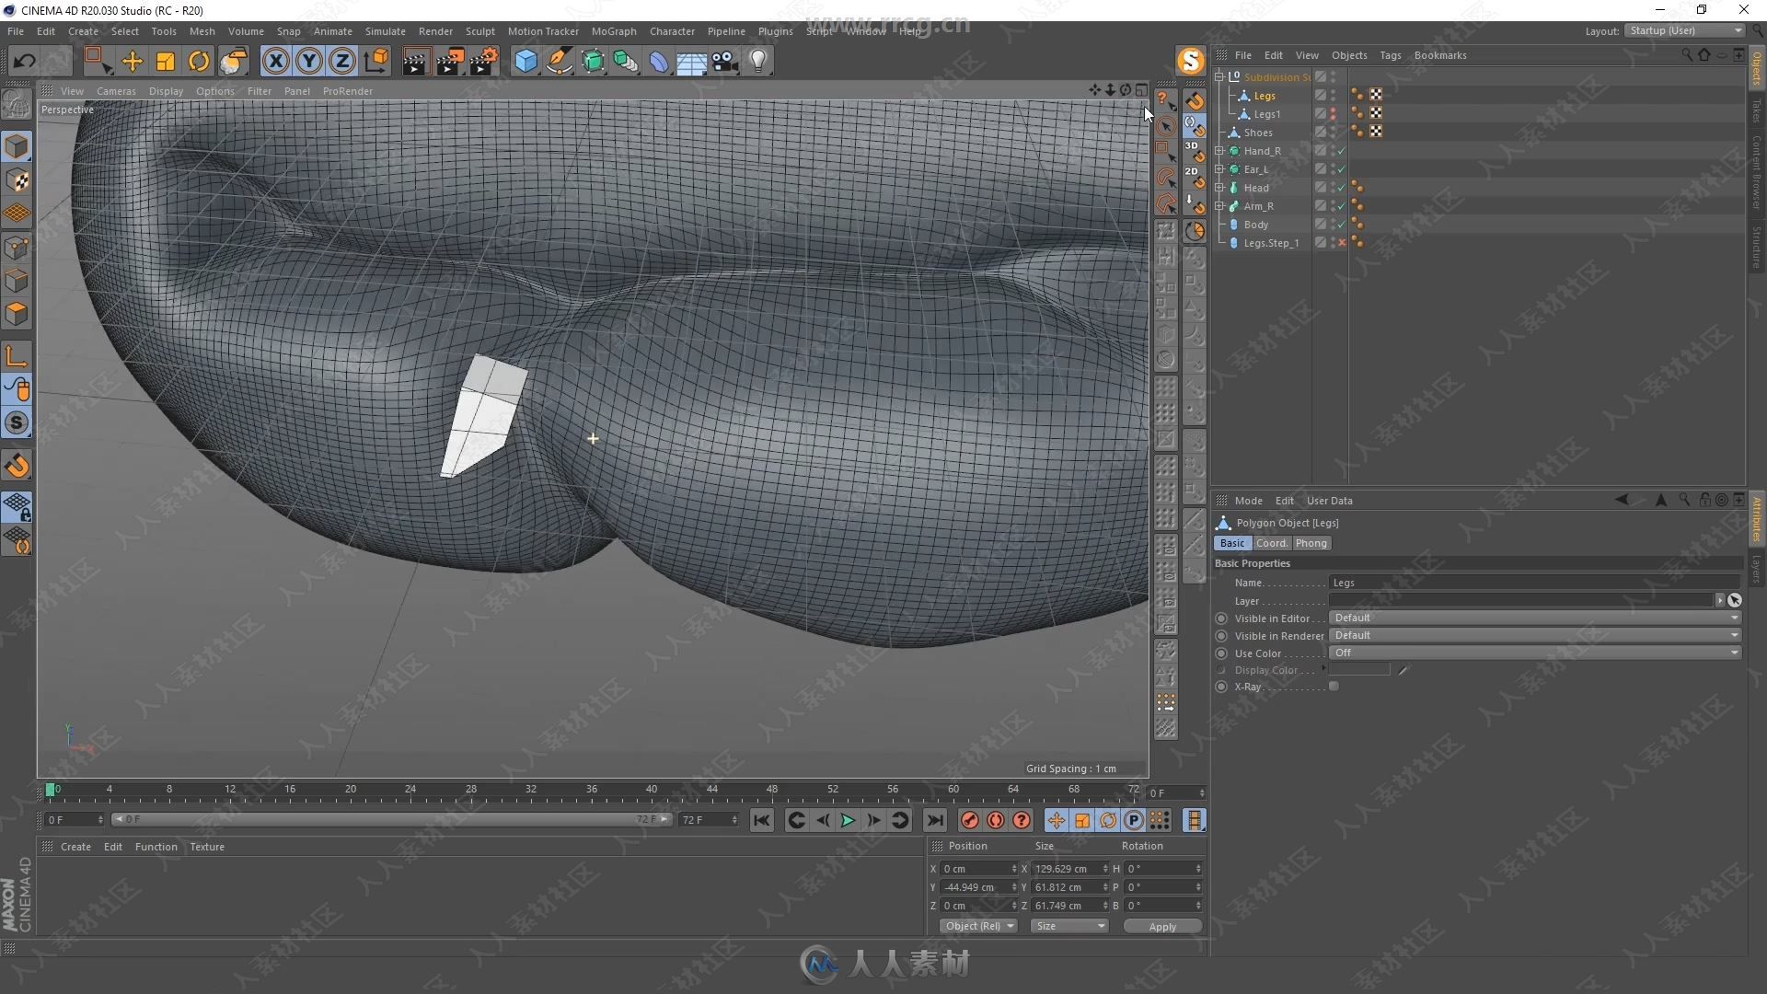This screenshot has width=1767, height=994.
Task: Switch to the Basic tab
Action: pos(1231,543)
